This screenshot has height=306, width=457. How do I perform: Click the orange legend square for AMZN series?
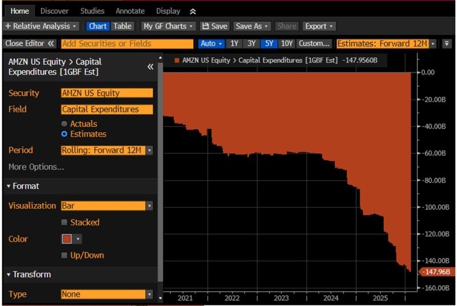177,59
